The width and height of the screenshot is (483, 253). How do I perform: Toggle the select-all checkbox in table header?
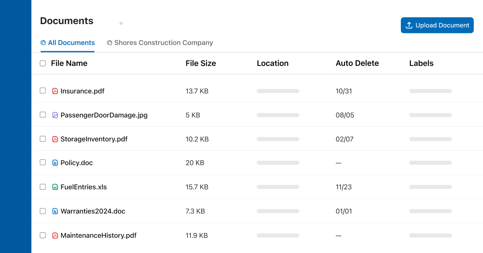pos(43,63)
